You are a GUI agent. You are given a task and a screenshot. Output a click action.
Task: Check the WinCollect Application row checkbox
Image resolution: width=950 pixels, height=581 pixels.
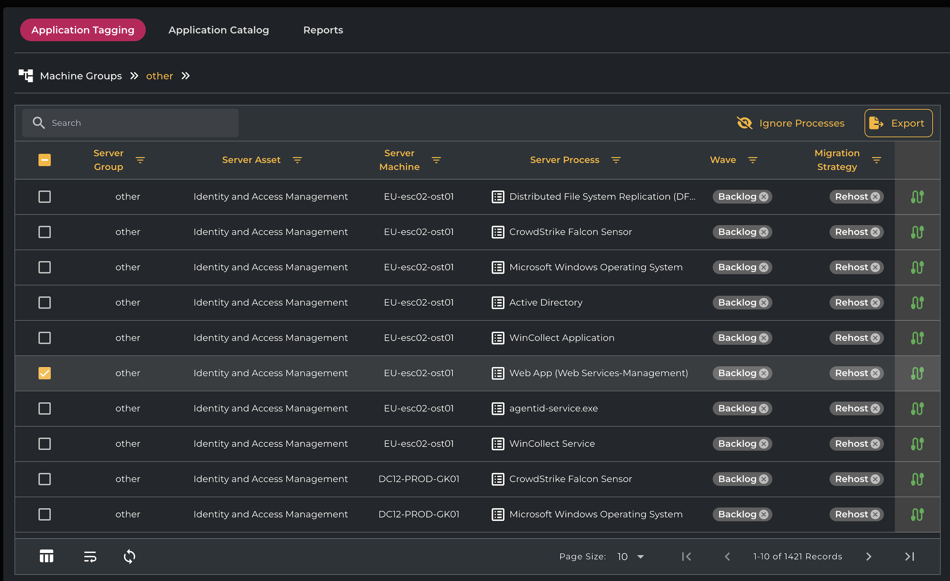pyautogui.click(x=45, y=338)
